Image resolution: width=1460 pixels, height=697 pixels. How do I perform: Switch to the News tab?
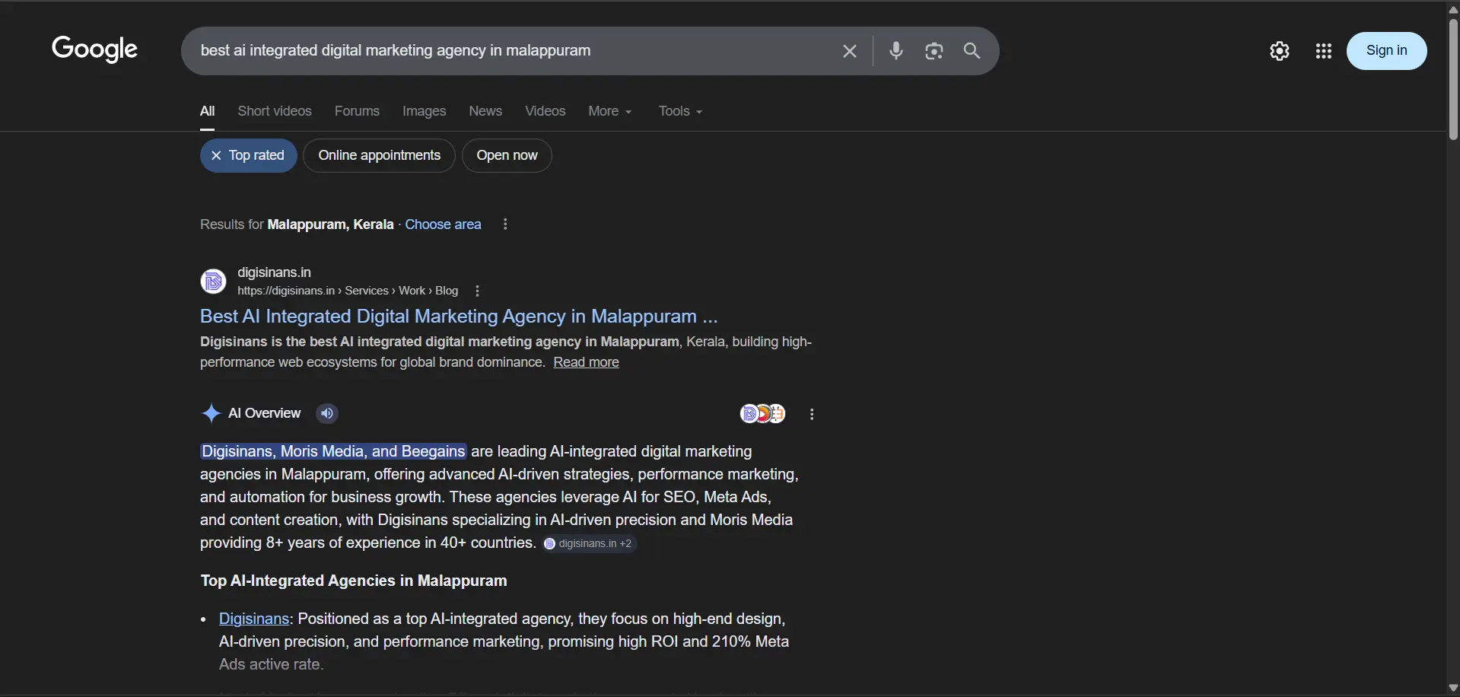click(x=485, y=111)
